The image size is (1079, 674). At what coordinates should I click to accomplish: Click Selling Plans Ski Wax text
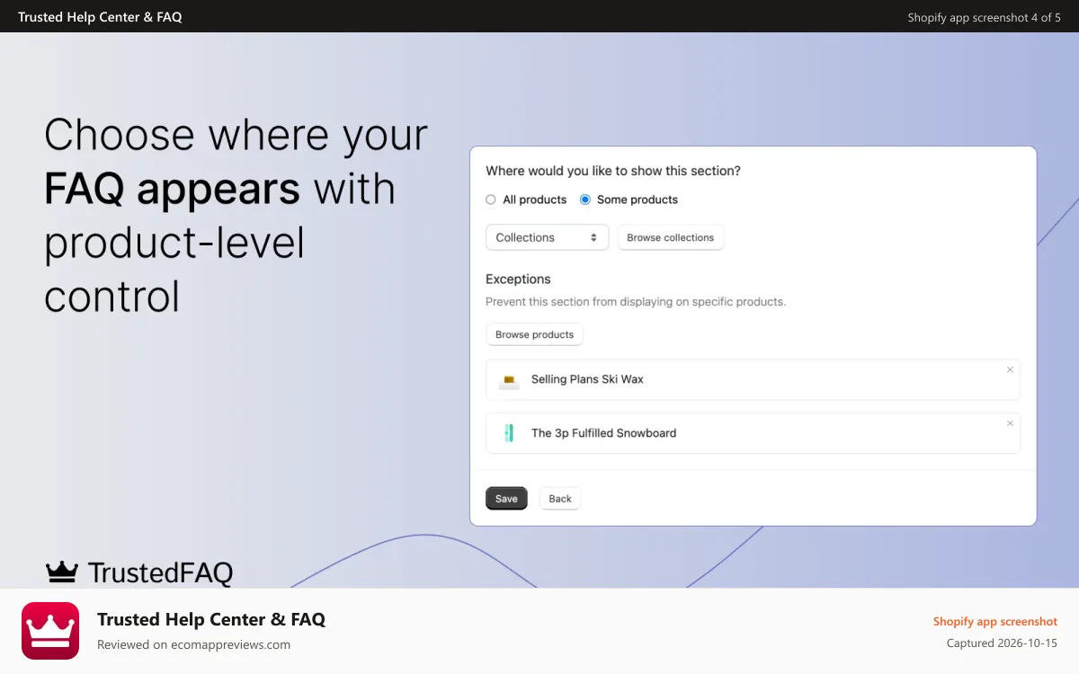coord(587,379)
